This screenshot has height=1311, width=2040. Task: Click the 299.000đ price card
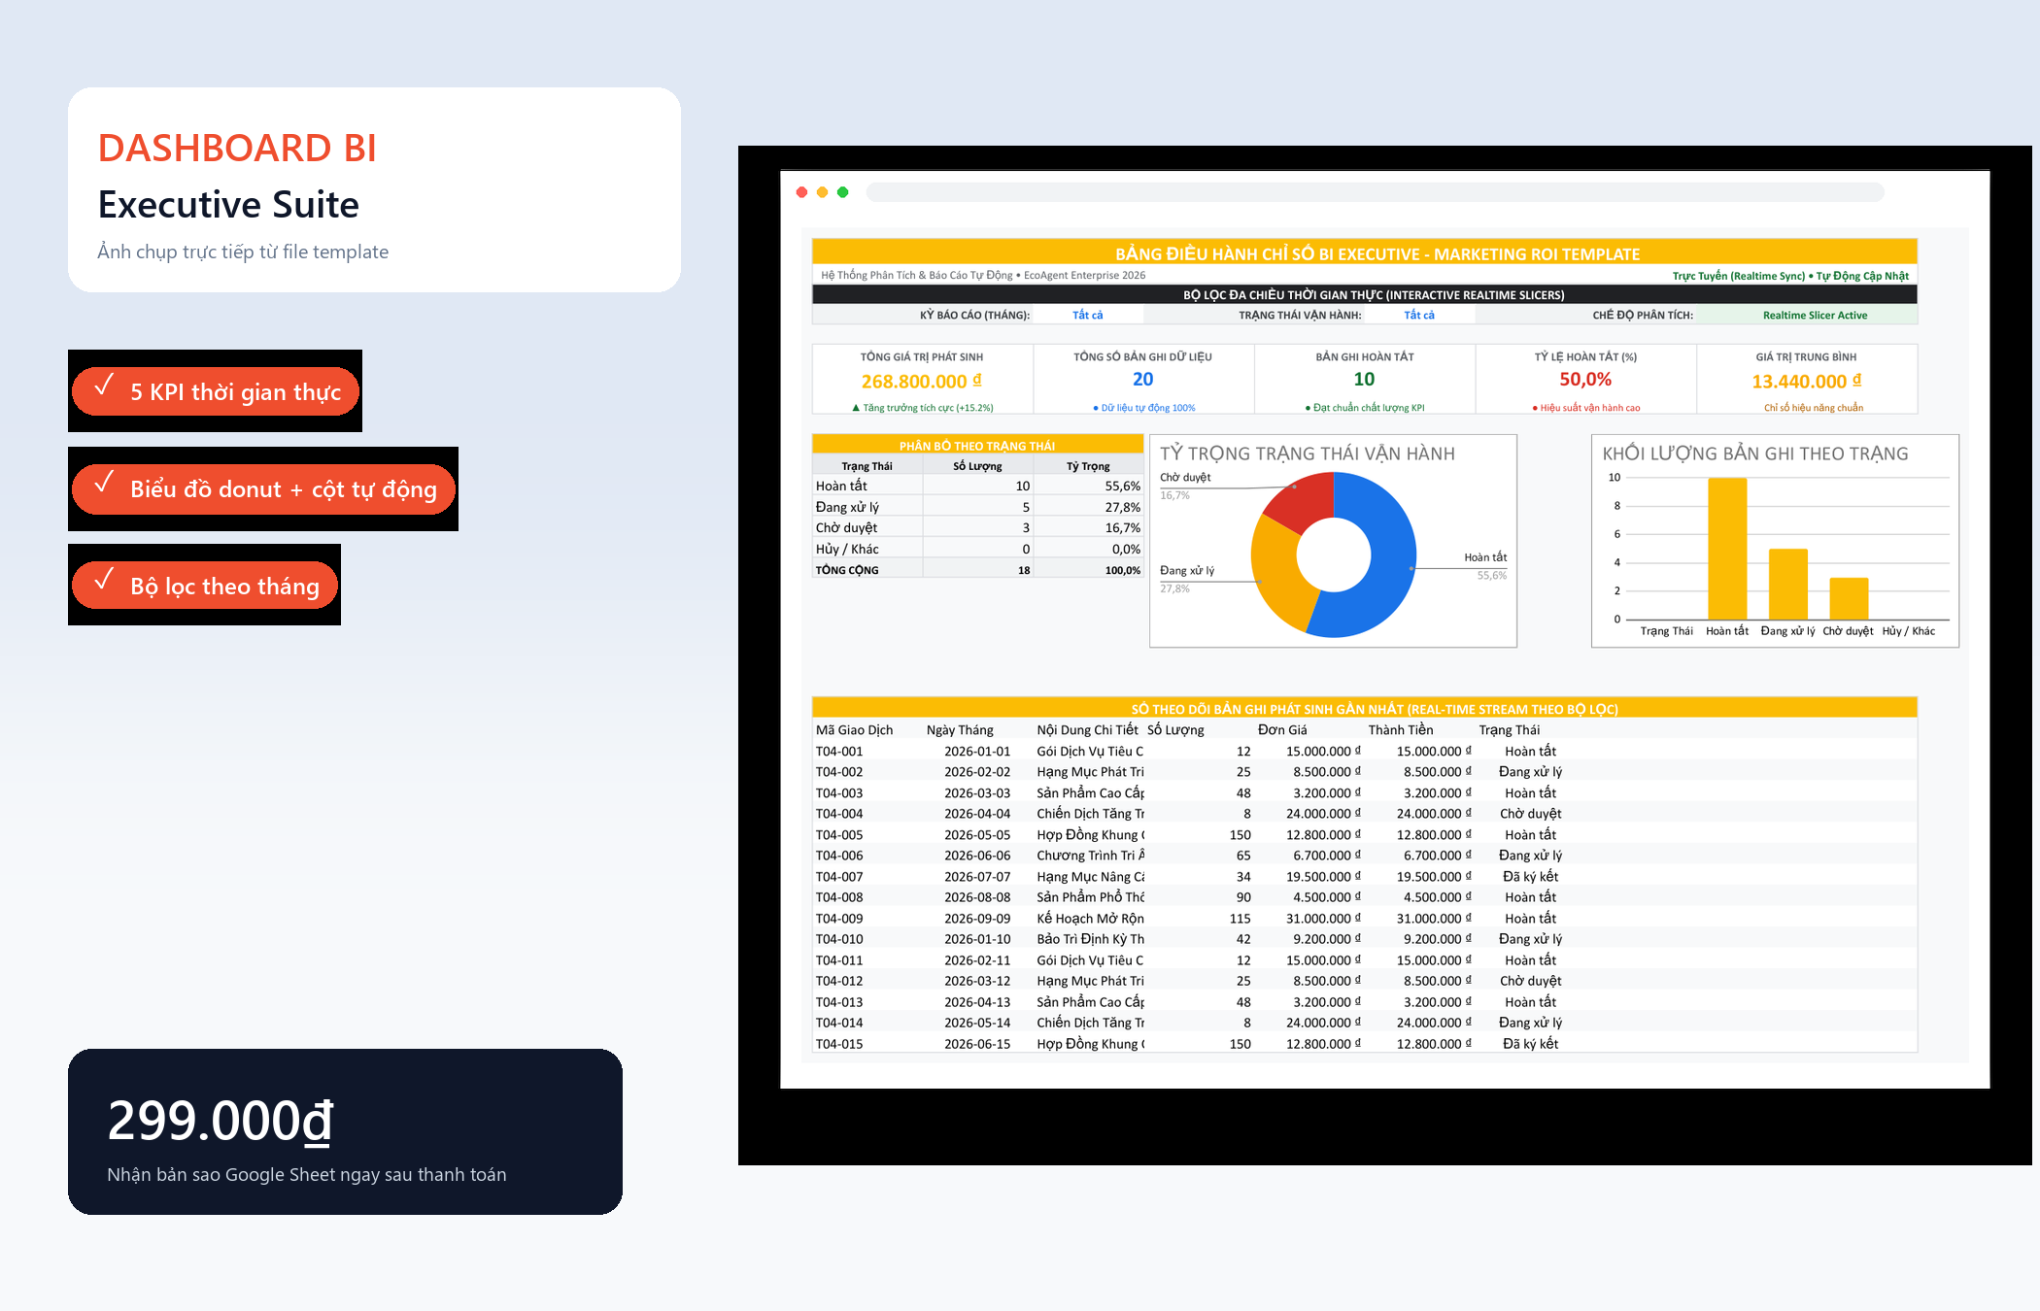[x=345, y=1131]
